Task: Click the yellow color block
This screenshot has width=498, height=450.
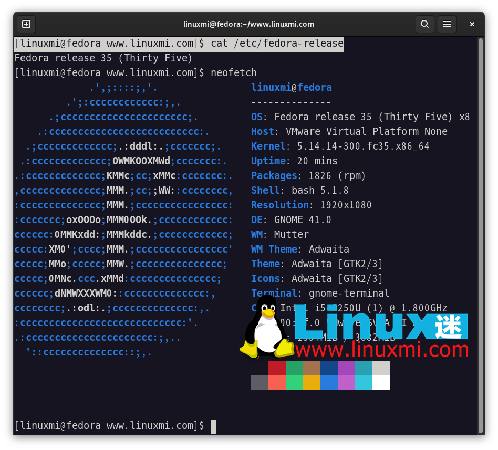Action: [x=312, y=383]
